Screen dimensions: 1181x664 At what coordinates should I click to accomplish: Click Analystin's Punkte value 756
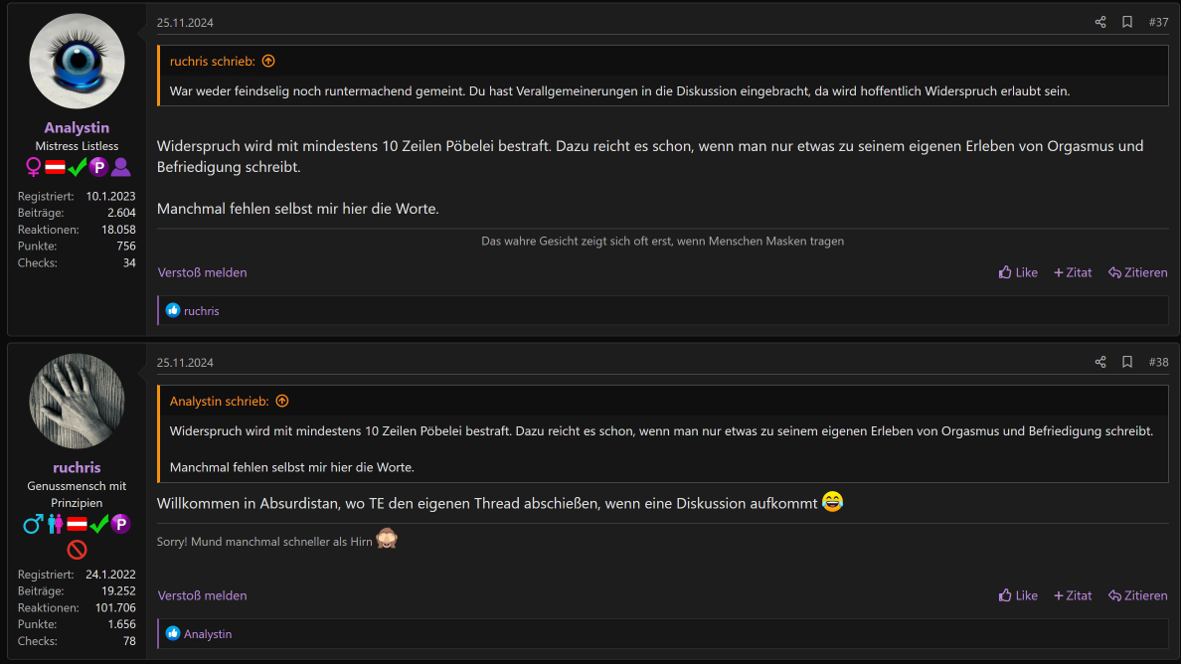tap(126, 247)
